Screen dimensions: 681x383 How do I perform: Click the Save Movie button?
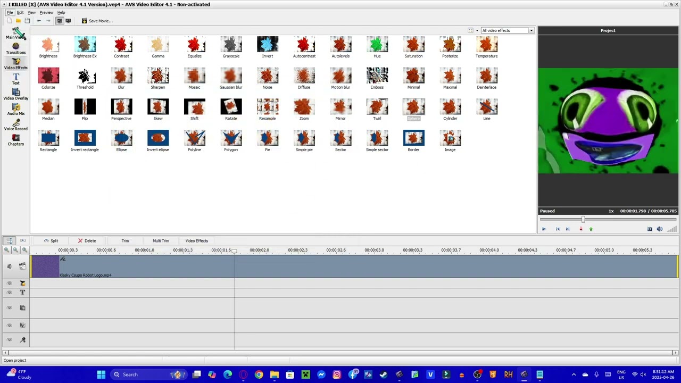tap(97, 21)
